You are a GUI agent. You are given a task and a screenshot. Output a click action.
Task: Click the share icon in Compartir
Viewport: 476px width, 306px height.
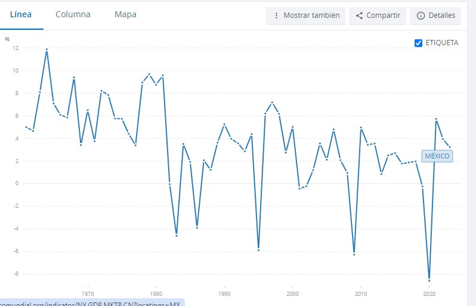click(x=359, y=15)
